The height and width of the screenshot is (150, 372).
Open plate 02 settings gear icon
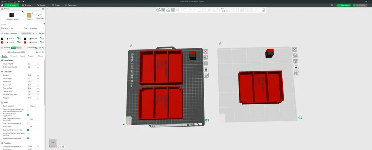[x=296, y=73]
